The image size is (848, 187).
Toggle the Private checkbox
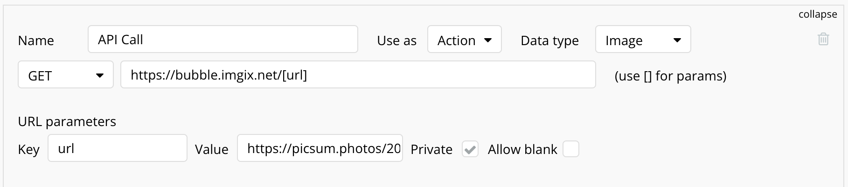click(470, 149)
